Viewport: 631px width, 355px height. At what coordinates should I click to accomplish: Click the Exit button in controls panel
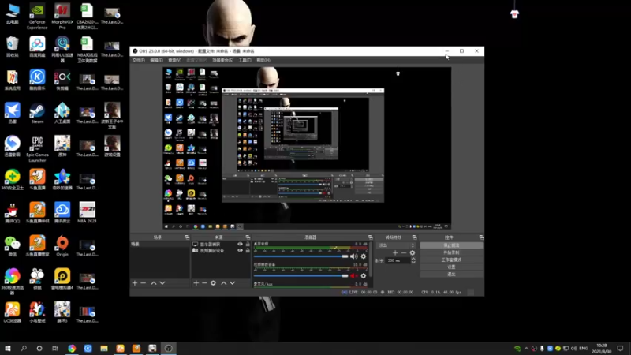[x=451, y=274]
